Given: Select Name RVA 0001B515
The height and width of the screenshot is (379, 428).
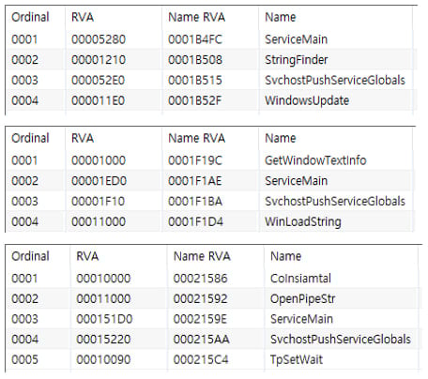Looking at the screenshot, I should pyautogui.click(x=195, y=80).
